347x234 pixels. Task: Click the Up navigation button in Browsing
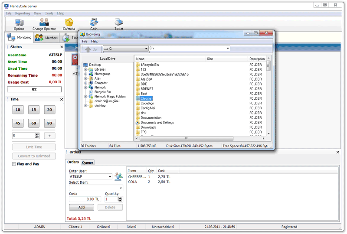click(92, 49)
